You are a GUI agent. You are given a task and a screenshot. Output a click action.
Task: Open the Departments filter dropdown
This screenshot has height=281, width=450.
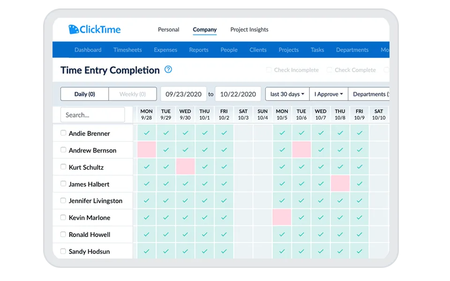pos(373,94)
